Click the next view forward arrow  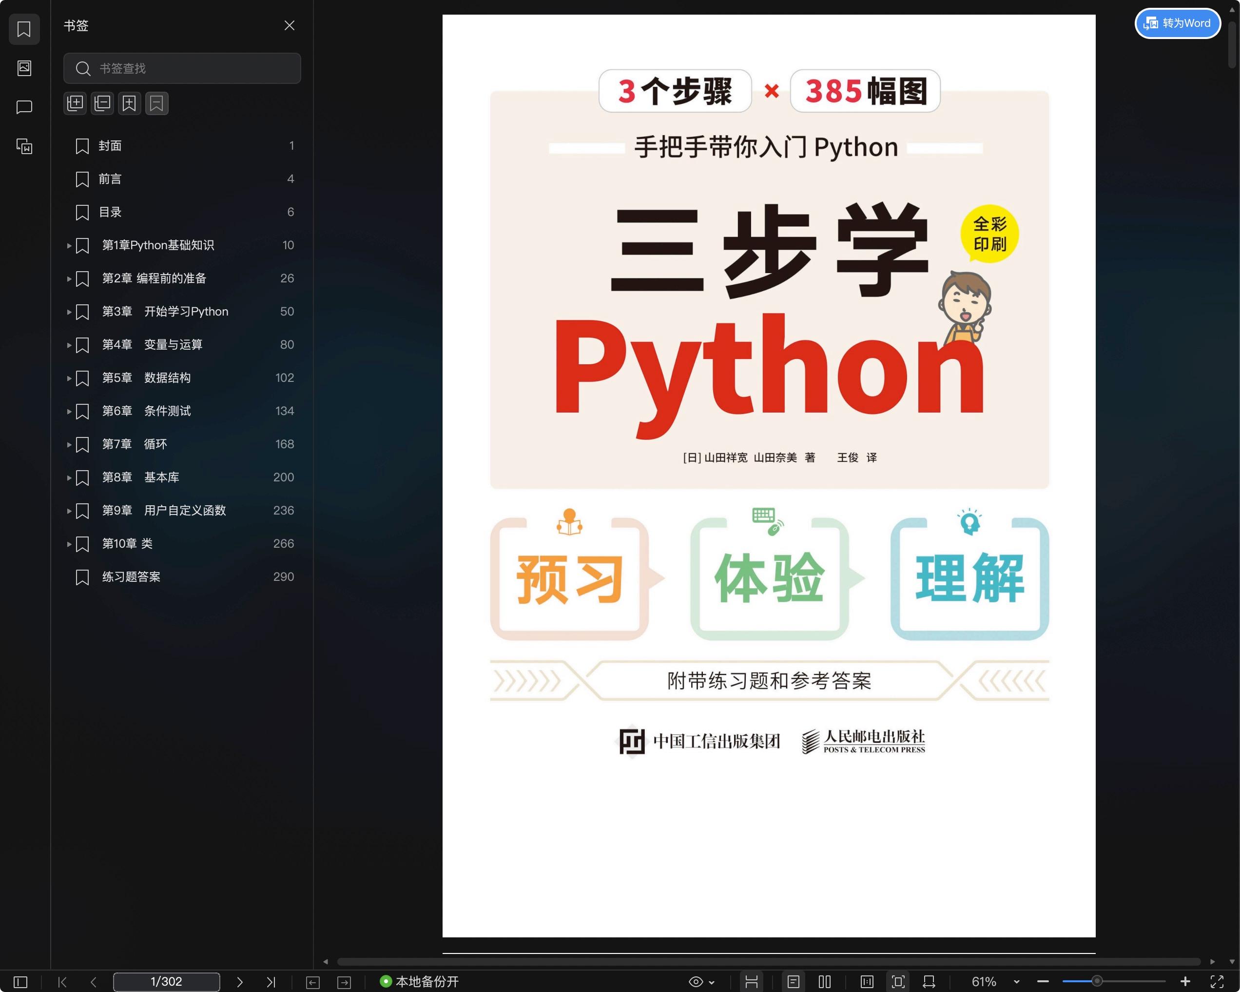344,982
